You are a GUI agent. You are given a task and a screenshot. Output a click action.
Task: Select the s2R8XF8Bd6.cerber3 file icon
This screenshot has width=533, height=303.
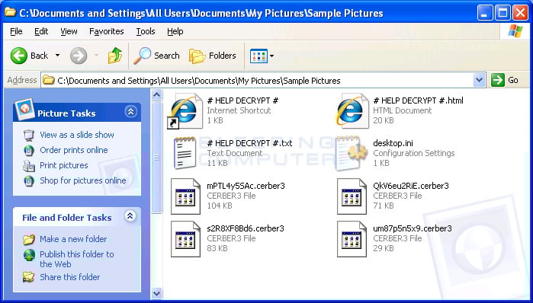tap(185, 239)
